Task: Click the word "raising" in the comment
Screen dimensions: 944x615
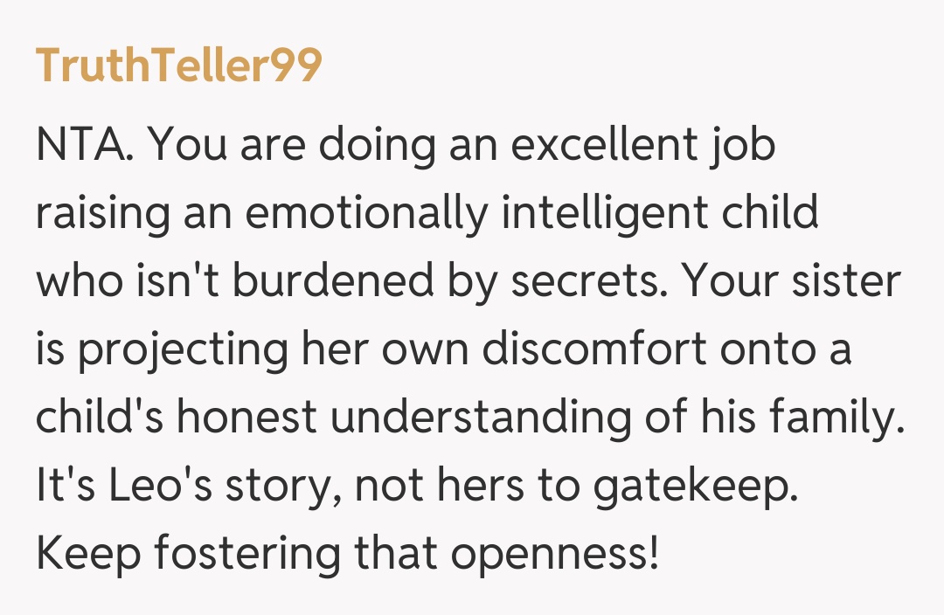Action: tap(101, 213)
